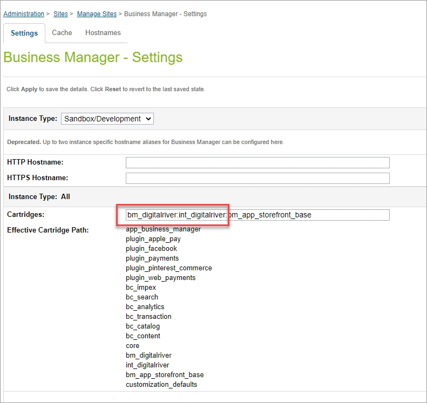Select plugin_pinterest_commerce in the path list
427x403 pixels.
168,268
